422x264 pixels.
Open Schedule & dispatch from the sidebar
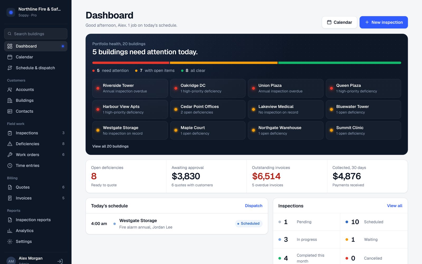[x=36, y=68]
